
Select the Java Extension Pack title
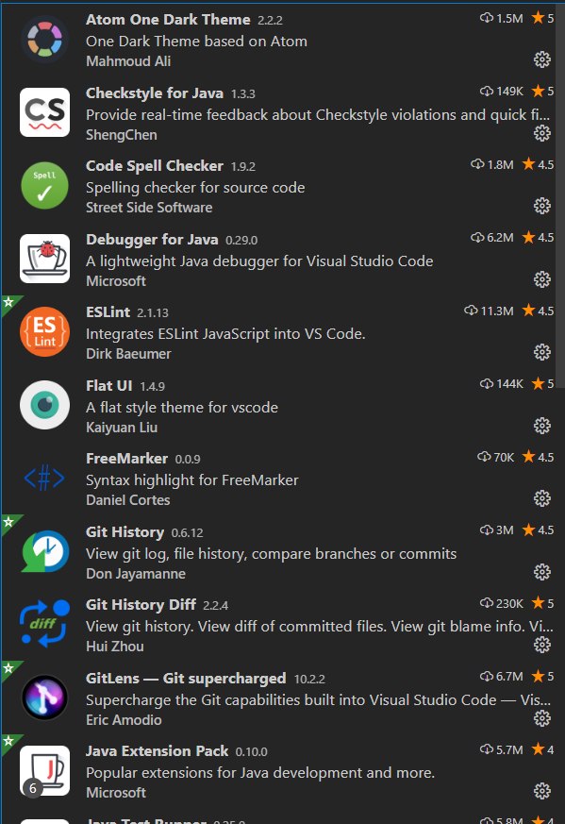pos(157,750)
